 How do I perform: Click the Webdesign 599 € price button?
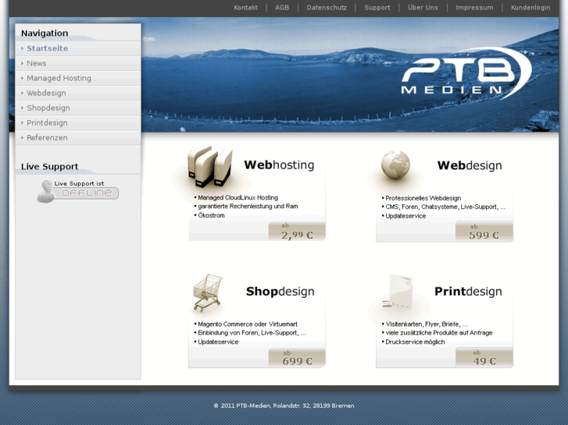484,232
